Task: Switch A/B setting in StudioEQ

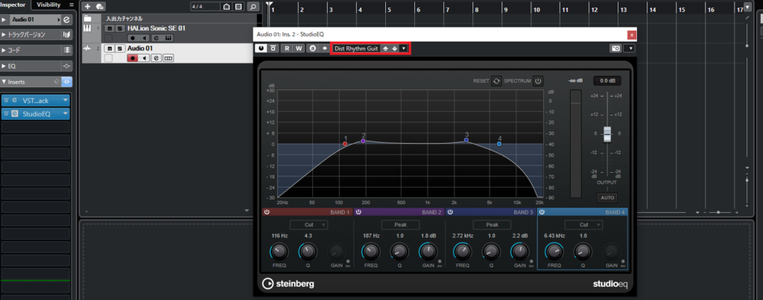Action: [x=312, y=48]
